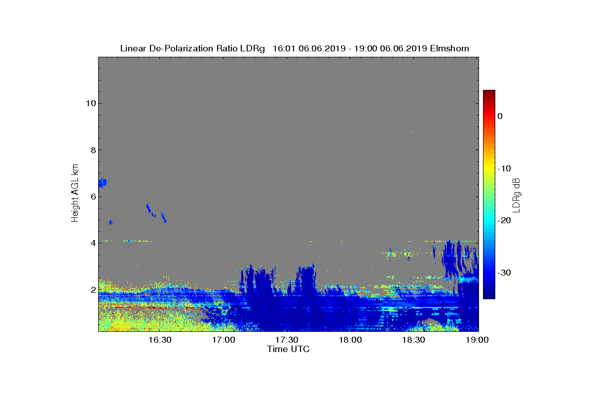Click the 18:30 time tick label
The width and height of the screenshot is (592, 395).
(x=414, y=340)
